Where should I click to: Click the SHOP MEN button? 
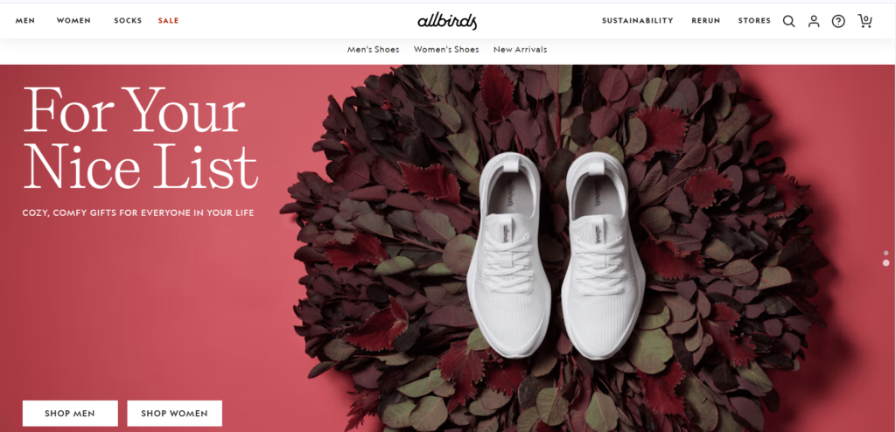70,413
